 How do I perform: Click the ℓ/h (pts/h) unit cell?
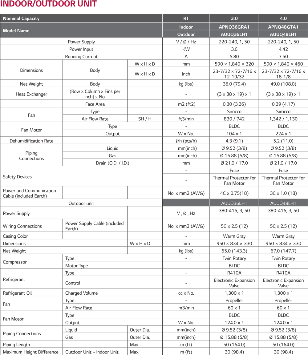point(186,141)
